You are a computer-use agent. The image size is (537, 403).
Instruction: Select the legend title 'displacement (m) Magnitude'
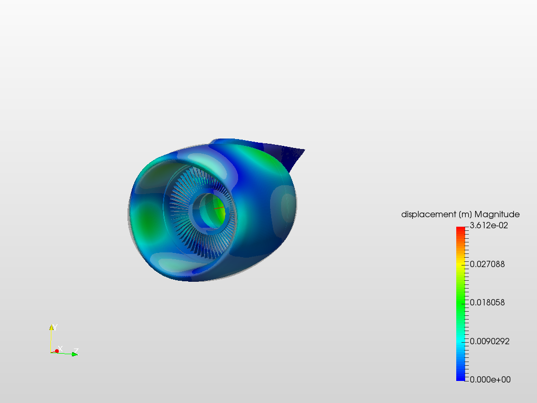tap(460, 215)
